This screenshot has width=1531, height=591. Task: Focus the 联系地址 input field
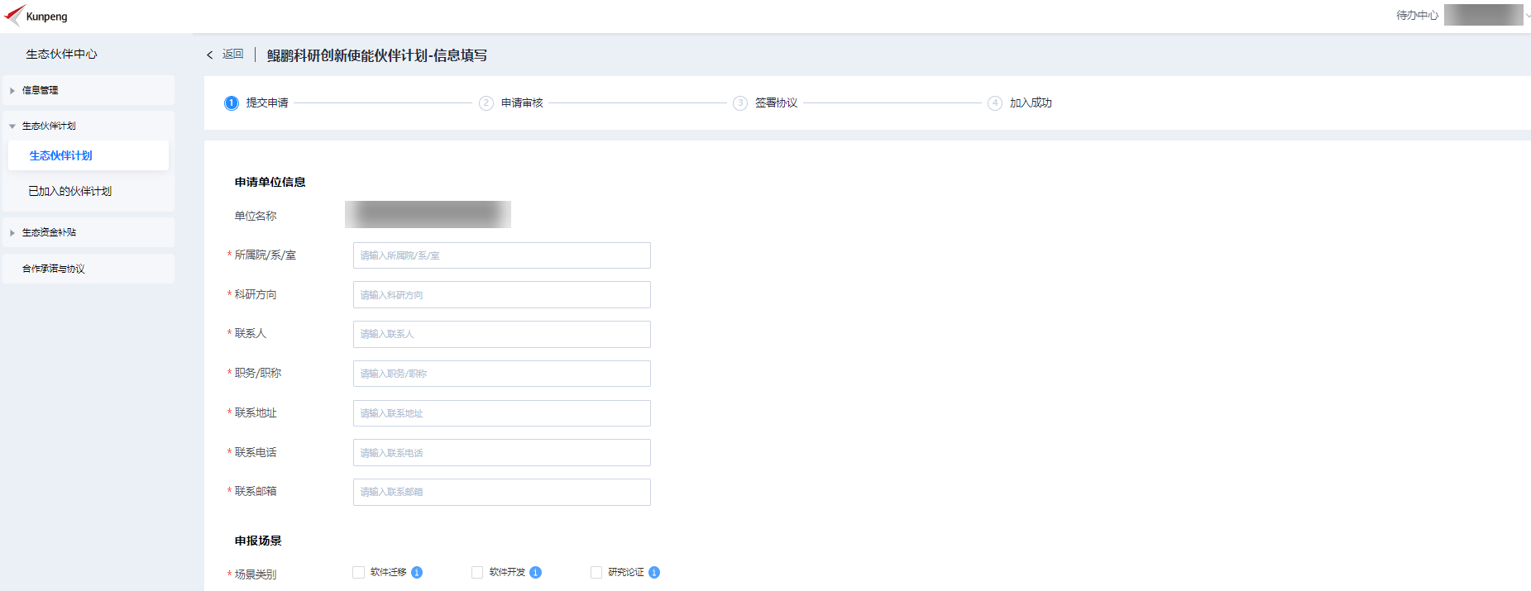502,413
